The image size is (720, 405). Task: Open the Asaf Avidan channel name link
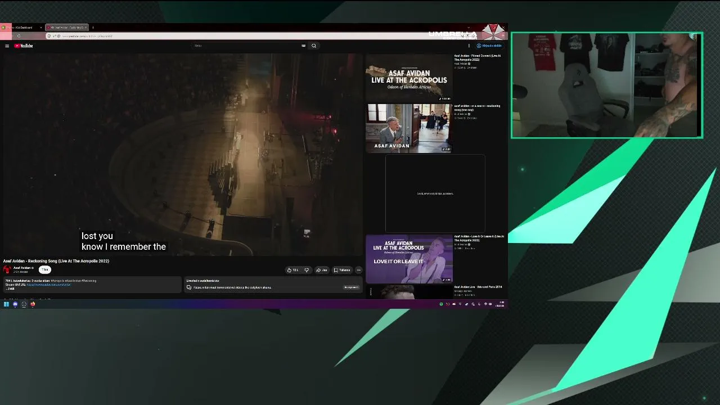[x=22, y=268]
